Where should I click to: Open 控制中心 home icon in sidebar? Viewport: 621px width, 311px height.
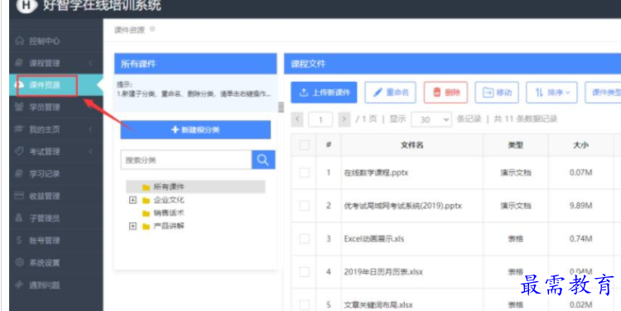coord(19,41)
